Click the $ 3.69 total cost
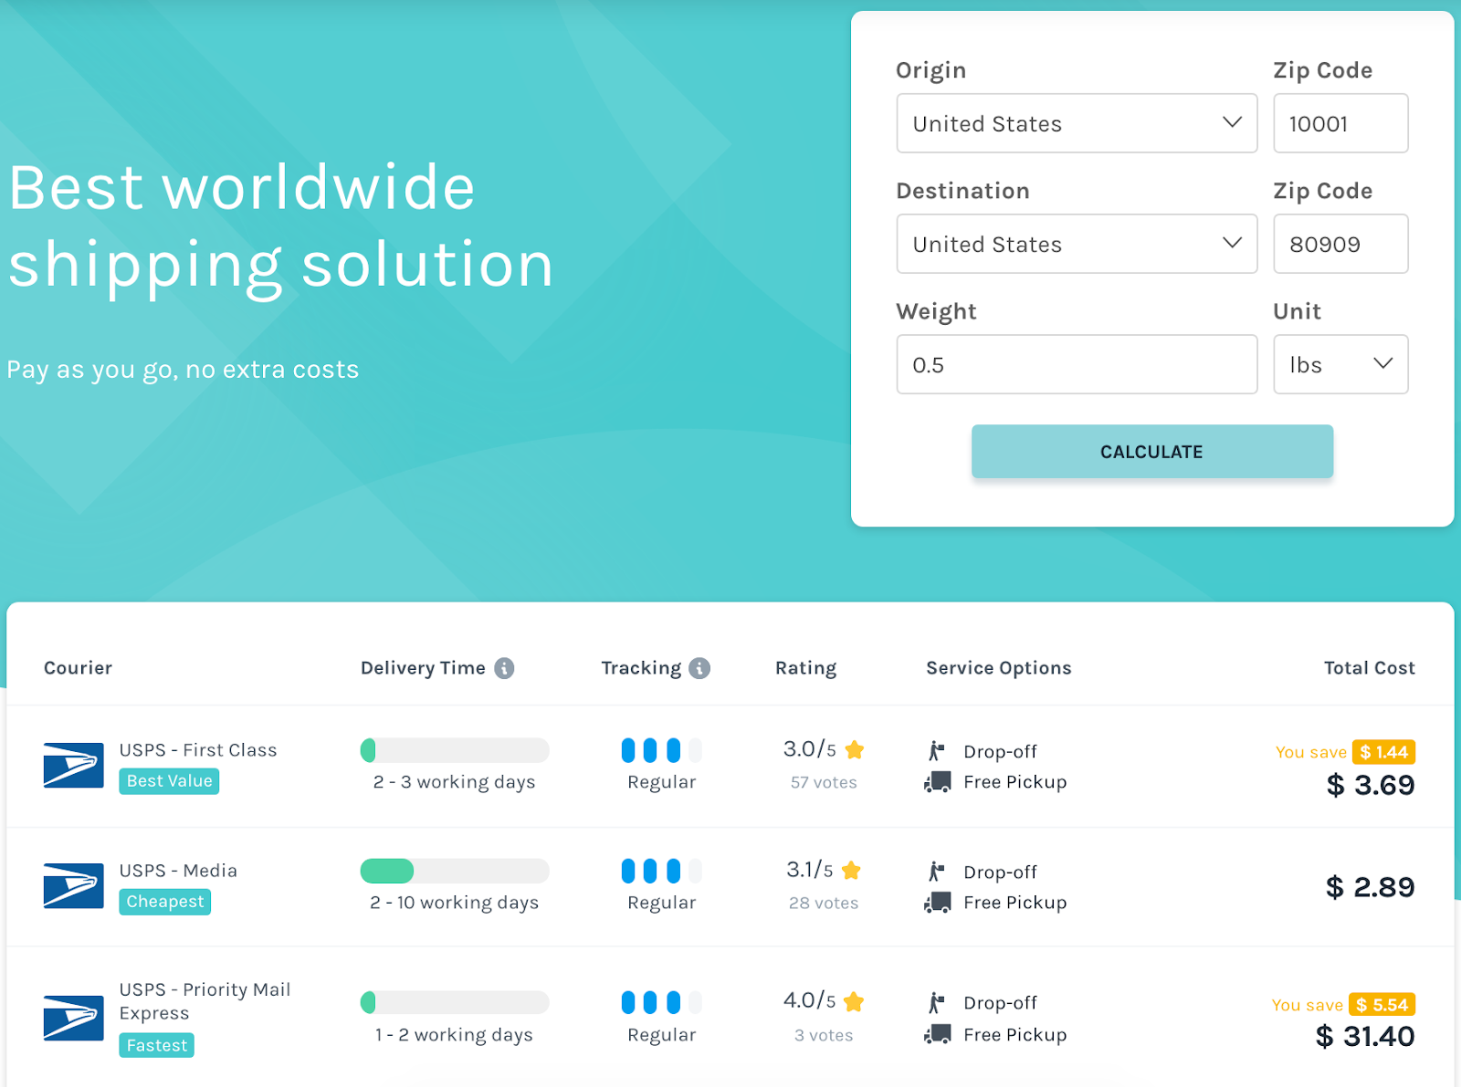The image size is (1461, 1087). 1371,785
